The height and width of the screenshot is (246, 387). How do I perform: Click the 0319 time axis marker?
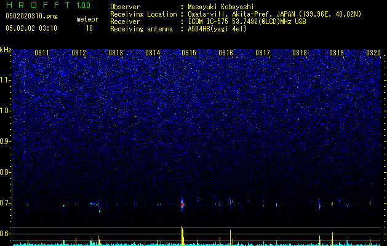point(337,53)
